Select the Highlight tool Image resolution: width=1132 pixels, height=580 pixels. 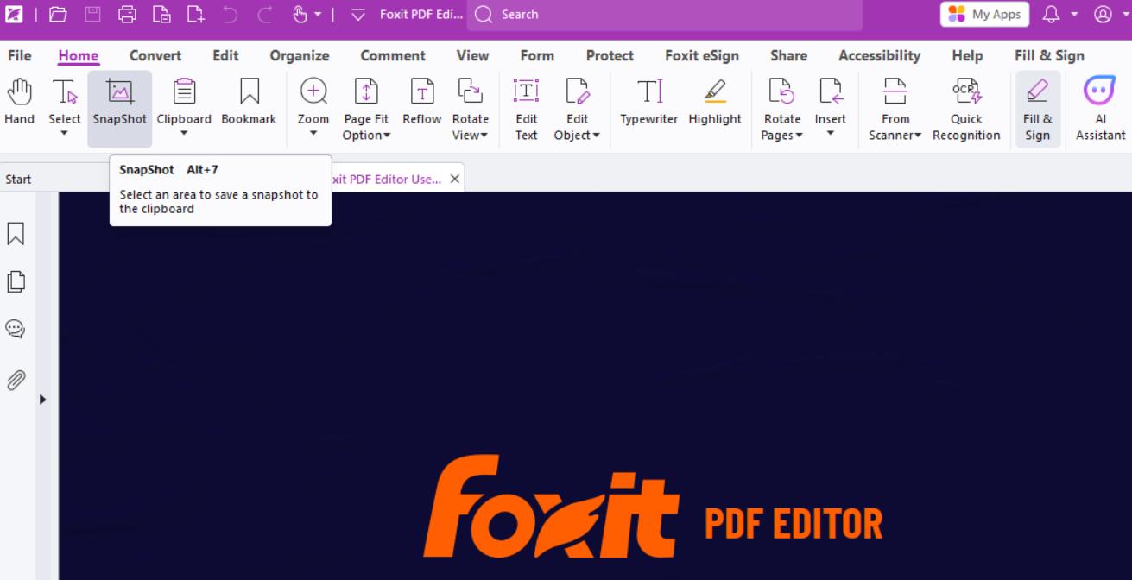tap(714, 102)
